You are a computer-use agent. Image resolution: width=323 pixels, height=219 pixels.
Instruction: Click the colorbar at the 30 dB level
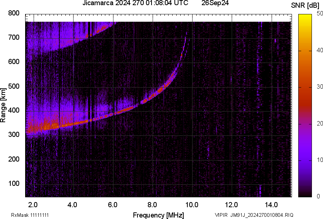coord(305,87)
